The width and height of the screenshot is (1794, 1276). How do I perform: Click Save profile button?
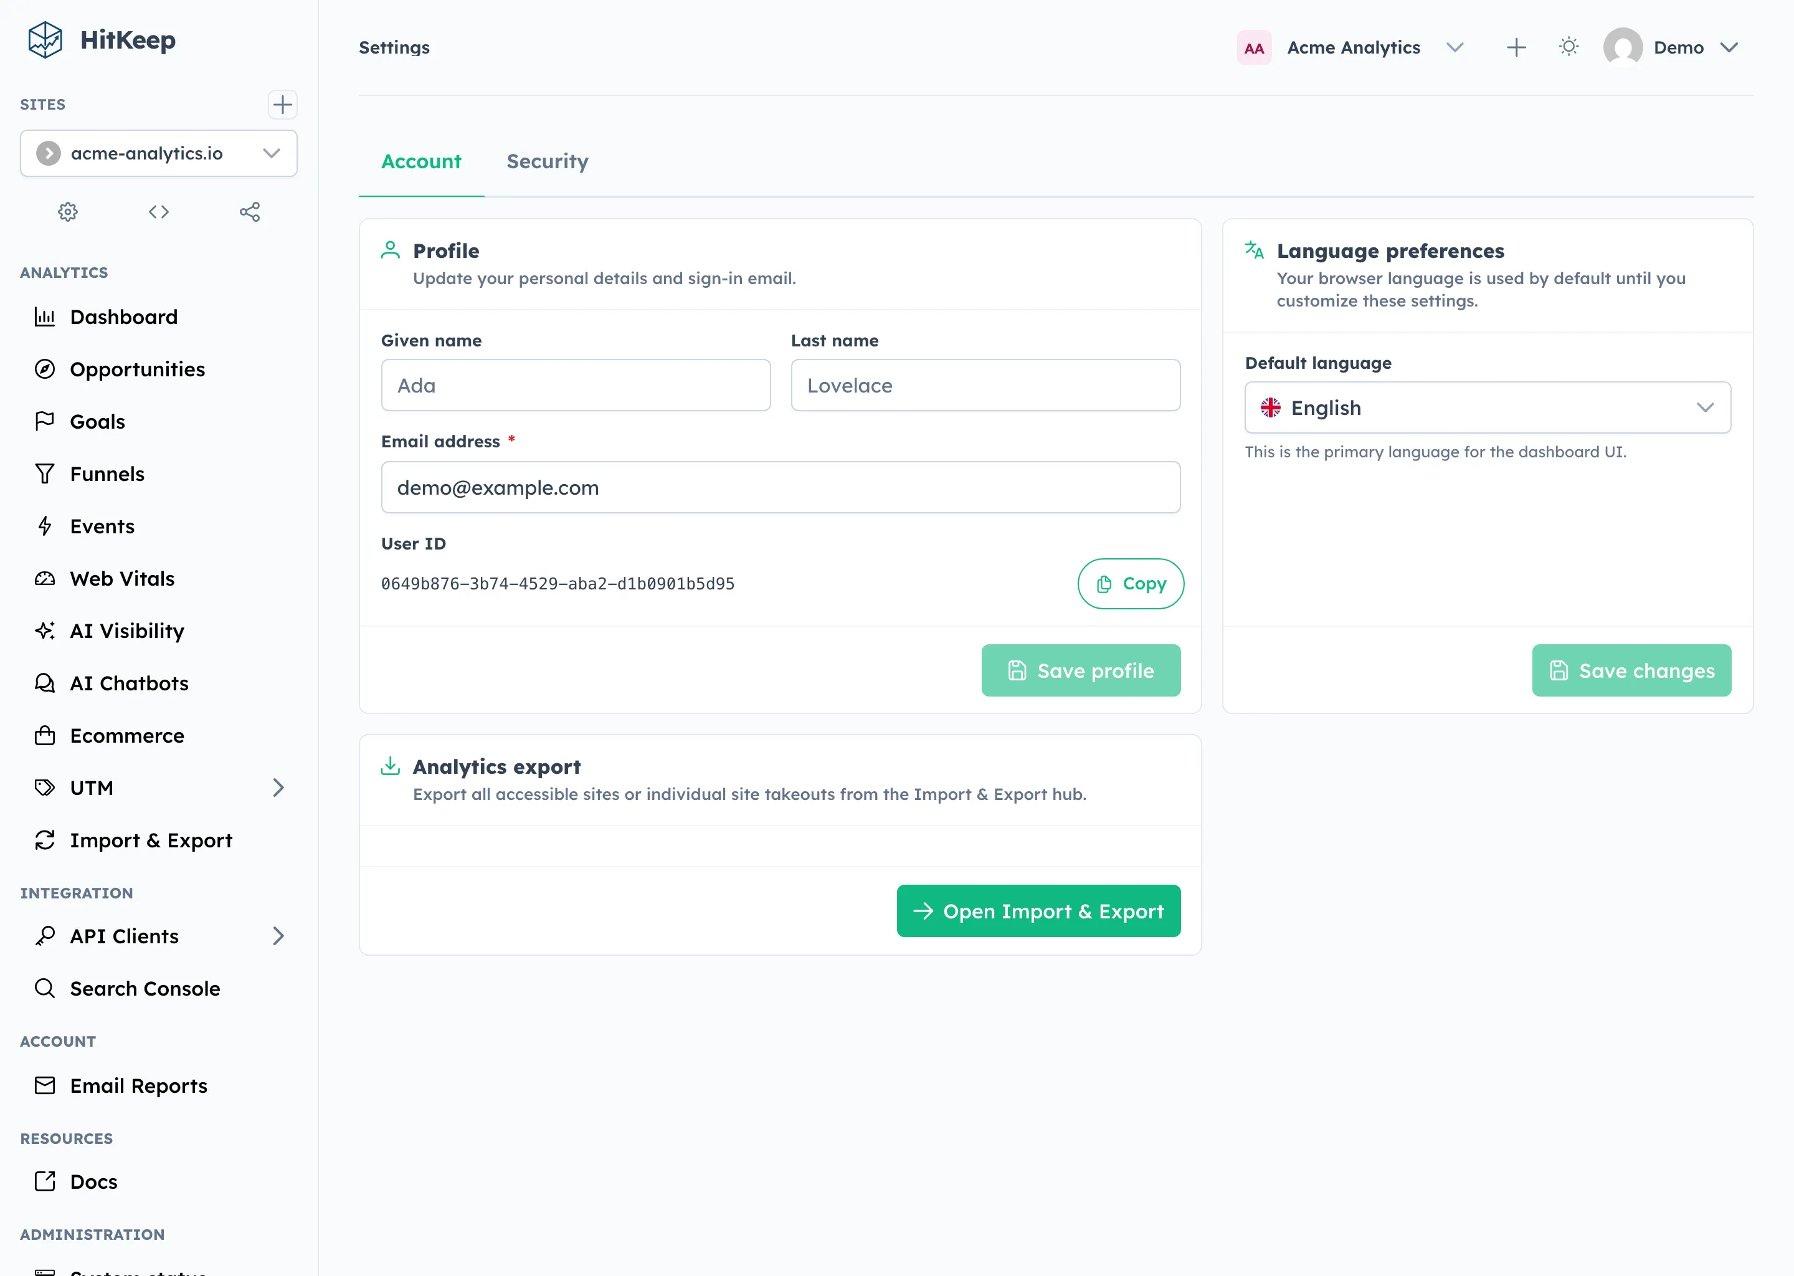pyautogui.click(x=1081, y=670)
